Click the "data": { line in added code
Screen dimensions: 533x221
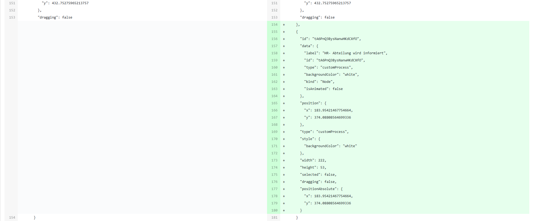point(309,46)
